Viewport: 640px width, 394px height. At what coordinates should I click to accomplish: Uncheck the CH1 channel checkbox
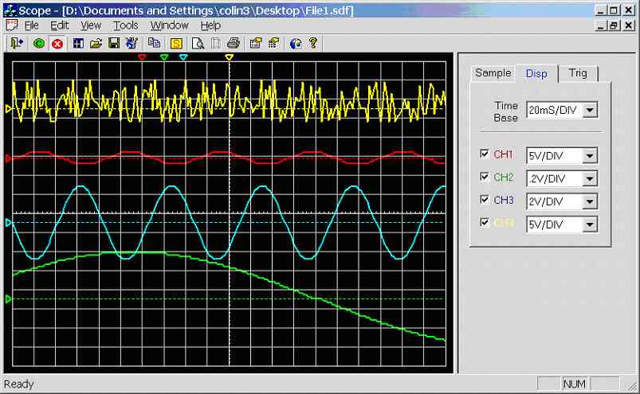tap(485, 154)
